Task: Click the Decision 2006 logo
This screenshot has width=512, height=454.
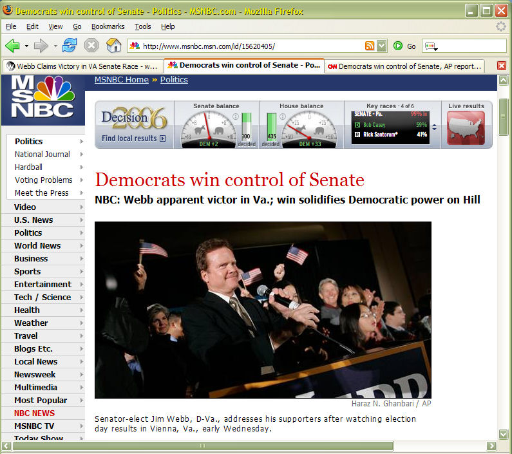Action: pos(134,118)
